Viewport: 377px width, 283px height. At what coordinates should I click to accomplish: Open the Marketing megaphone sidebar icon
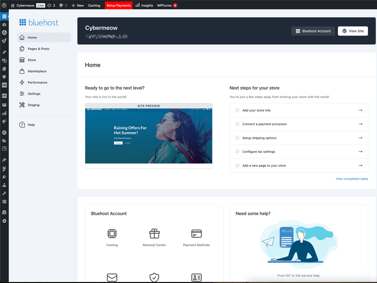coord(4,122)
